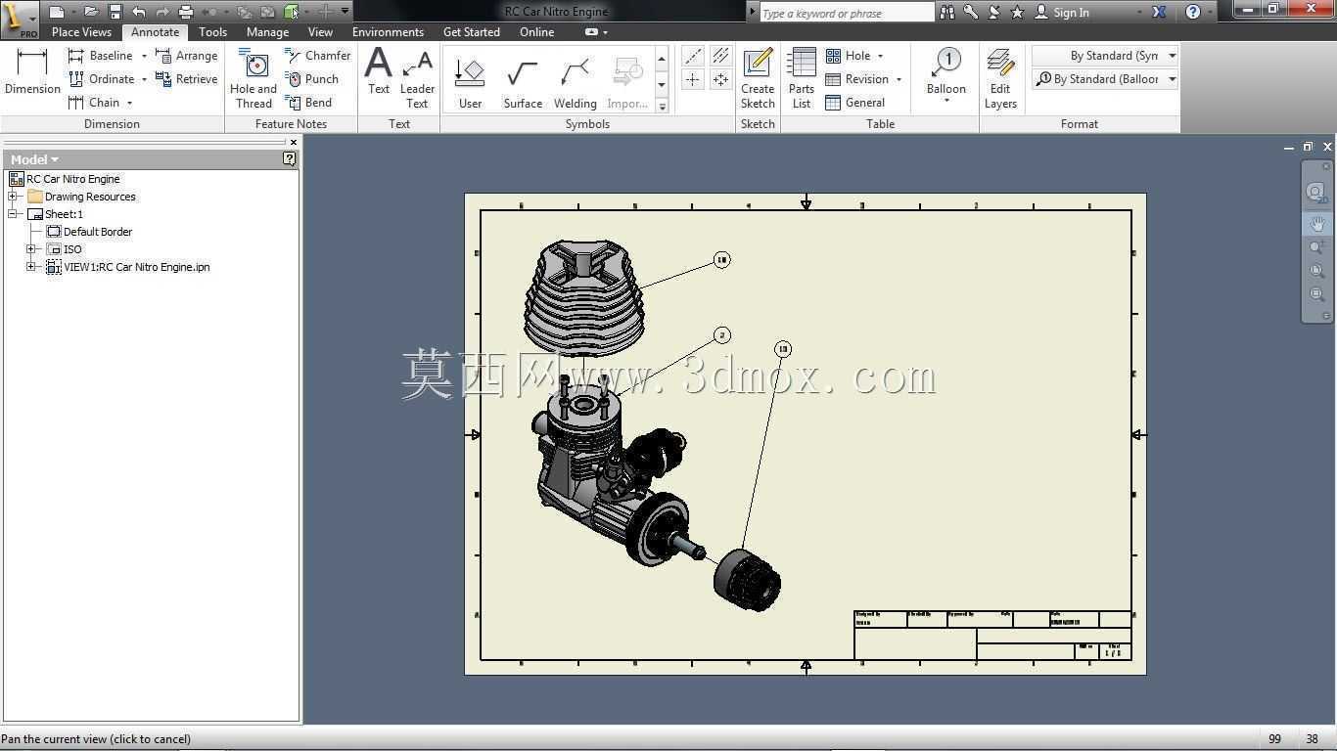Select Default Border in the browser
Image resolution: width=1337 pixels, height=751 pixels.
(x=89, y=232)
